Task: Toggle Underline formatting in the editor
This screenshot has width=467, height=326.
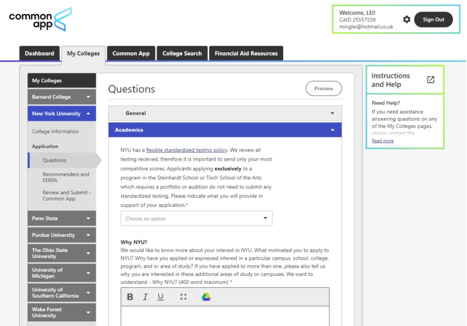Action: click(x=160, y=297)
